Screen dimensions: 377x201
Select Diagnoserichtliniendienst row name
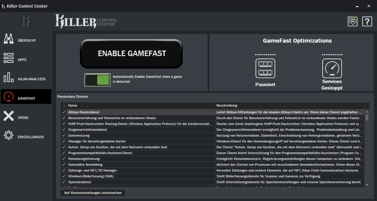[x=88, y=129]
